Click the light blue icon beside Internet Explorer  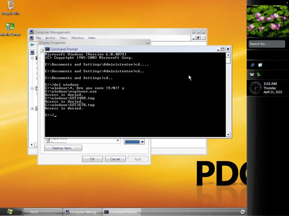click(260, 65)
